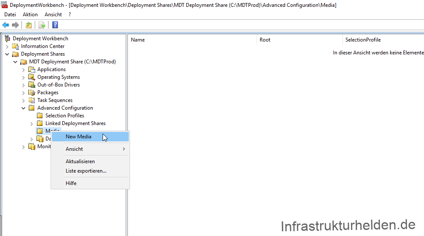This screenshot has width=424, height=236.
Task: Click the Advanced Configuration folder icon
Action: (32, 108)
